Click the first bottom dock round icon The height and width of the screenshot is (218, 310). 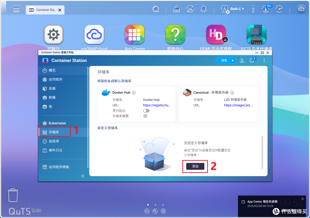point(147,211)
